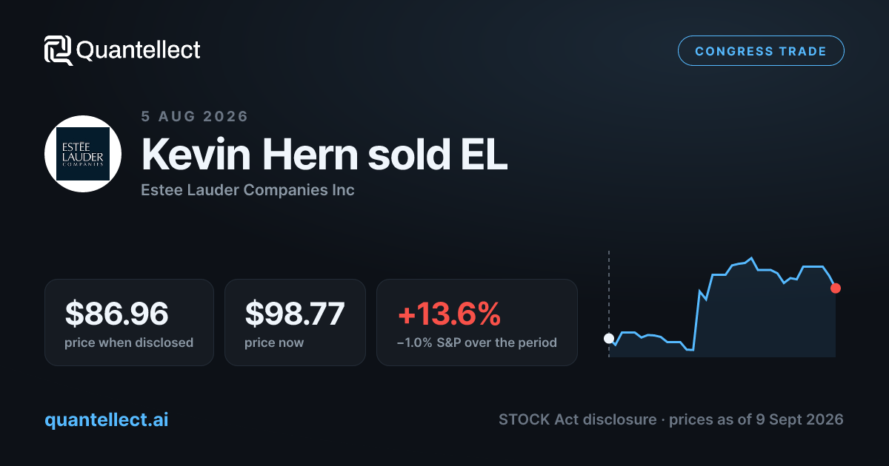Select the 5 Aug 2026 date label
Image resolution: width=889 pixels, height=466 pixels.
click(195, 116)
